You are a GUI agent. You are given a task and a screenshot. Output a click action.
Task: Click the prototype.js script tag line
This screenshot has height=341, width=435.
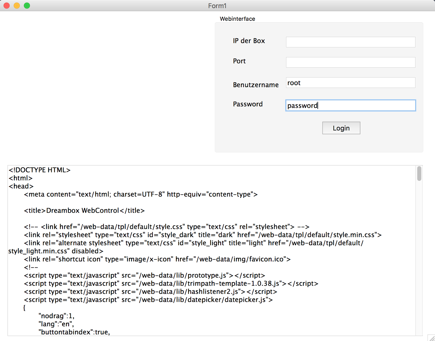point(144,276)
